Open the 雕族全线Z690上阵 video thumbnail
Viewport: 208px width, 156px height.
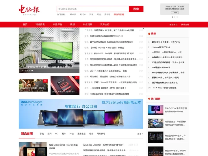[156, 137]
